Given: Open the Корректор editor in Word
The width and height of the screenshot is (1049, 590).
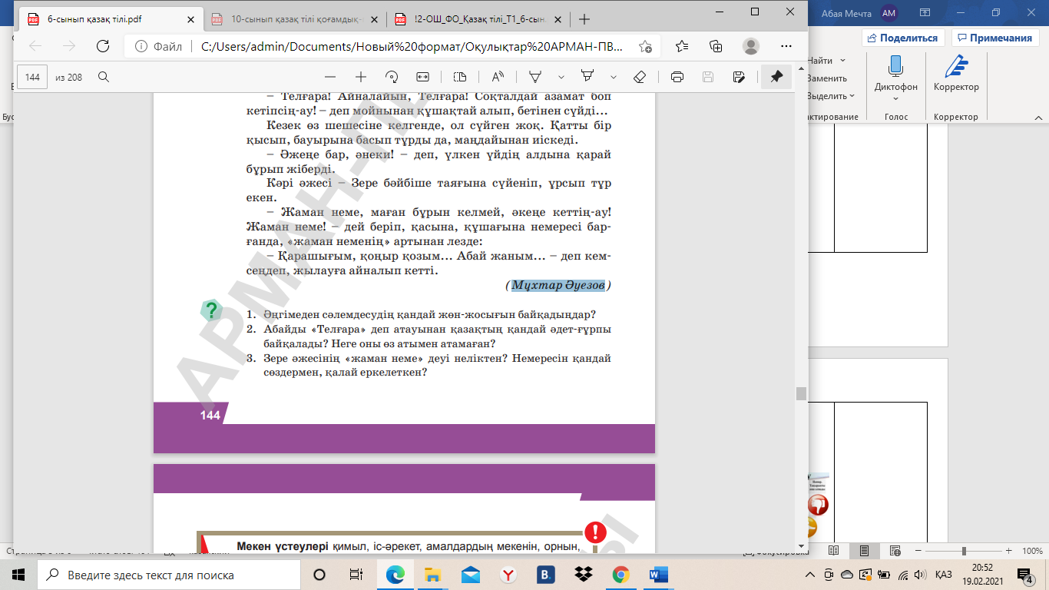Looking at the screenshot, I should (956, 67).
